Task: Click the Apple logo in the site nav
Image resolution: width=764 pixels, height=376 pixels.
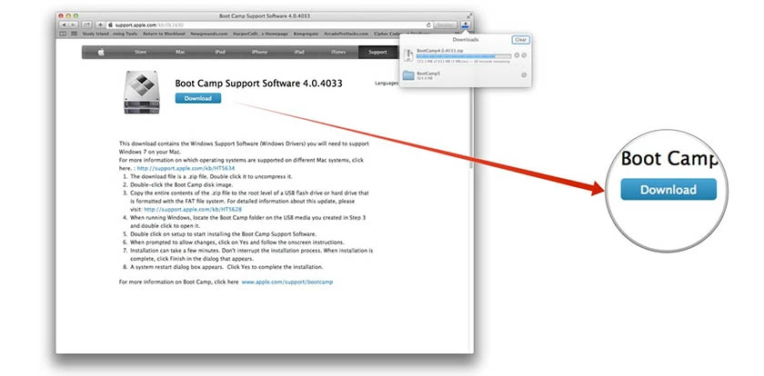Action: click(x=101, y=52)
